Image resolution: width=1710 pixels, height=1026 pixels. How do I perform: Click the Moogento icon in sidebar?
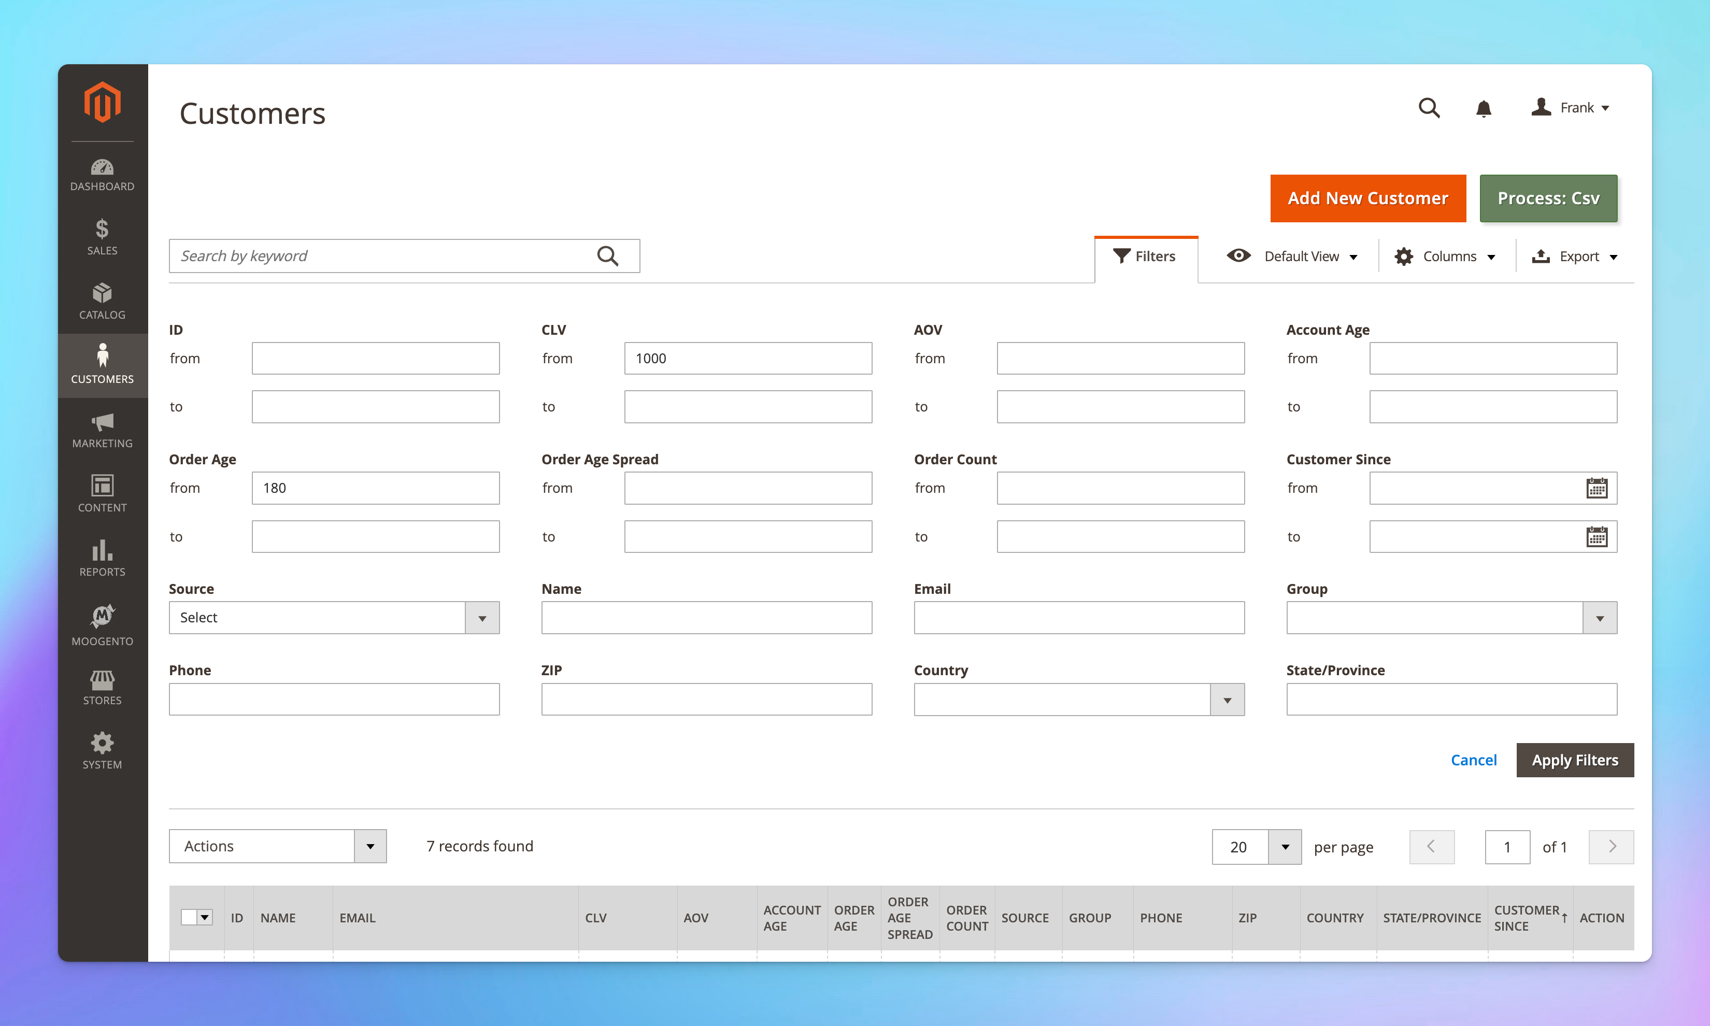click(x=102, y=615)
